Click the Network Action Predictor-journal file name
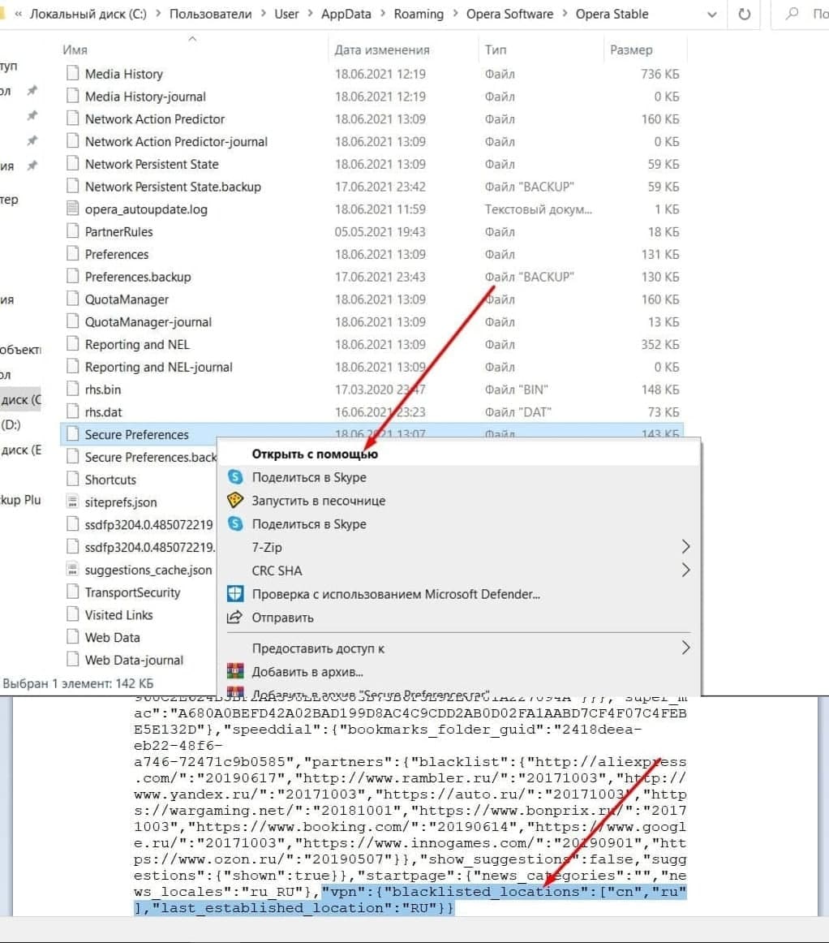 coord(176,141)
